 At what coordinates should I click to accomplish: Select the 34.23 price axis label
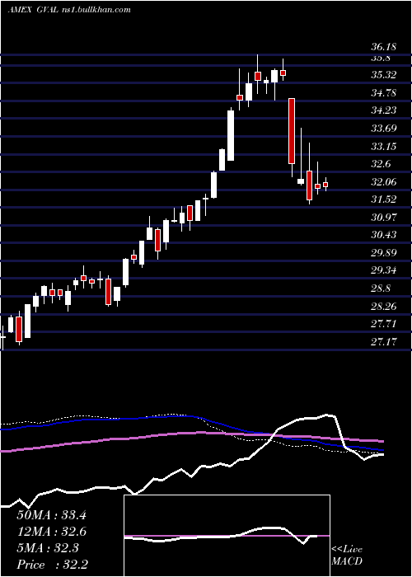384,110
